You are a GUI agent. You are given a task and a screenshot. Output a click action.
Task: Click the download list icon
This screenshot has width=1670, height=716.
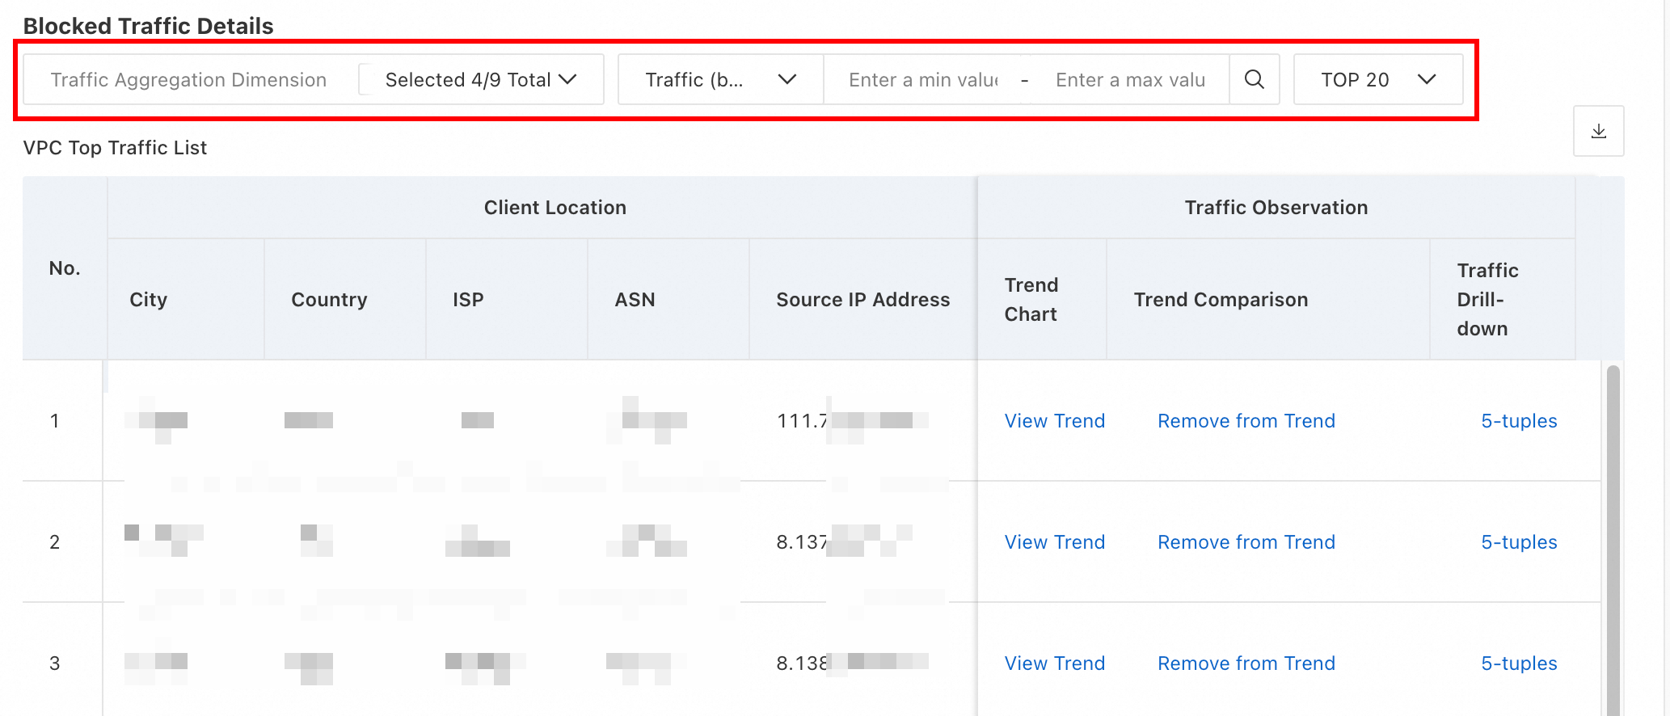pyautogui.click(x=1598, y=131)
